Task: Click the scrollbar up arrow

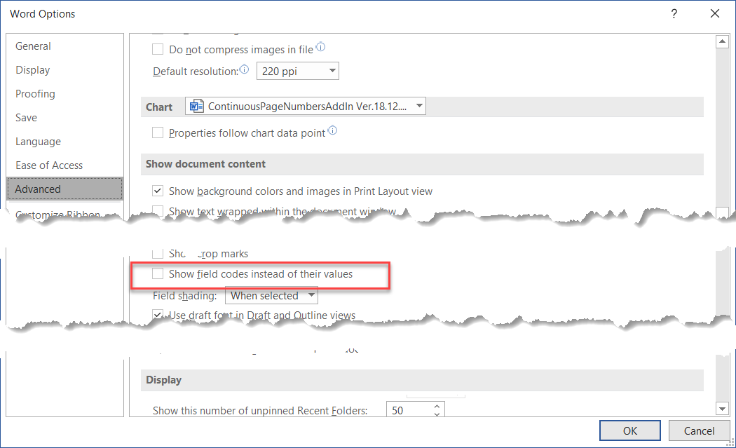Action: pyautogui.click(x=723, y=41)
